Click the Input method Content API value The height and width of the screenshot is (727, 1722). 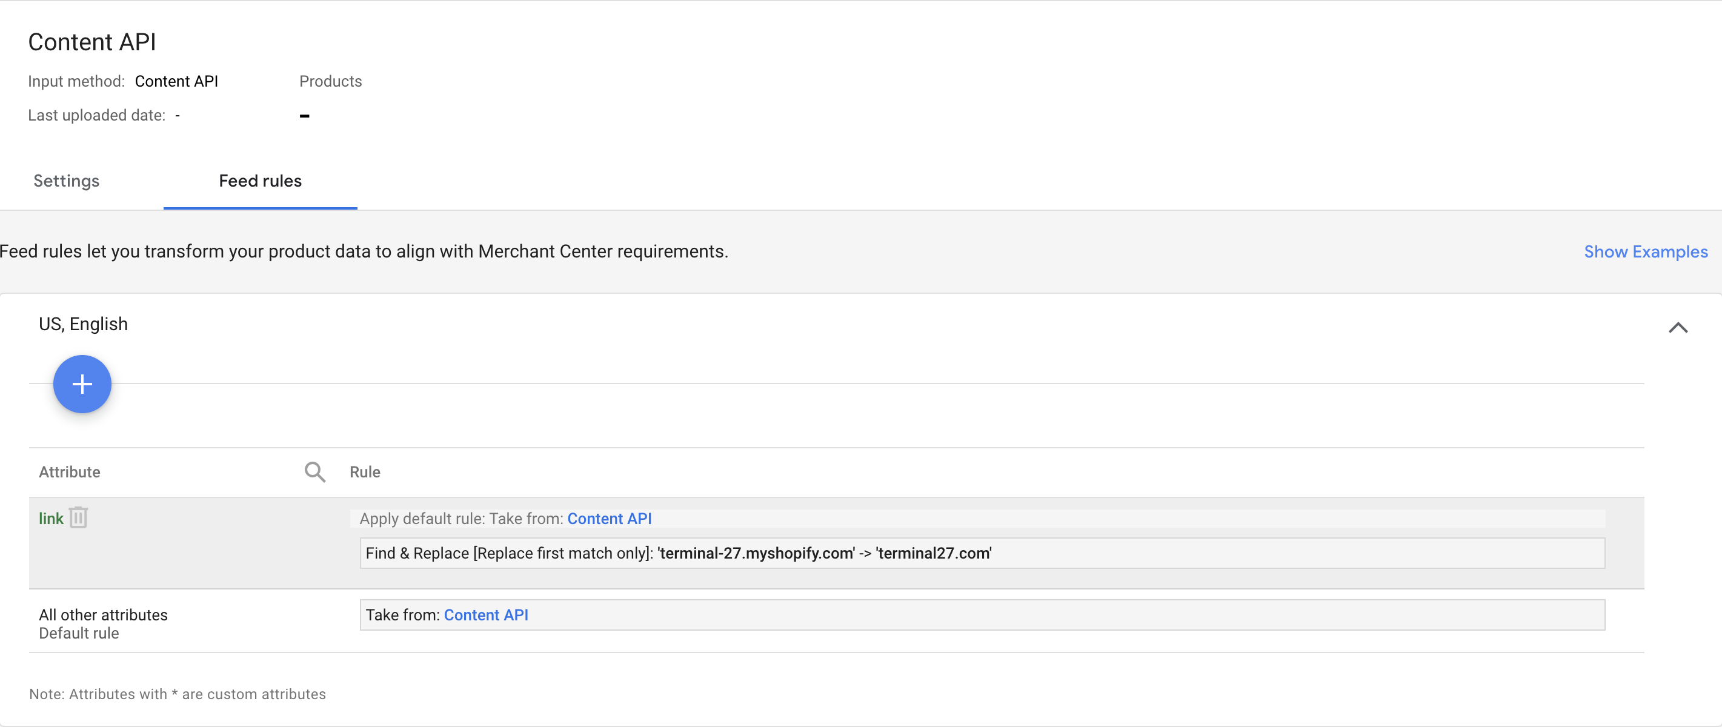point(176,82)
